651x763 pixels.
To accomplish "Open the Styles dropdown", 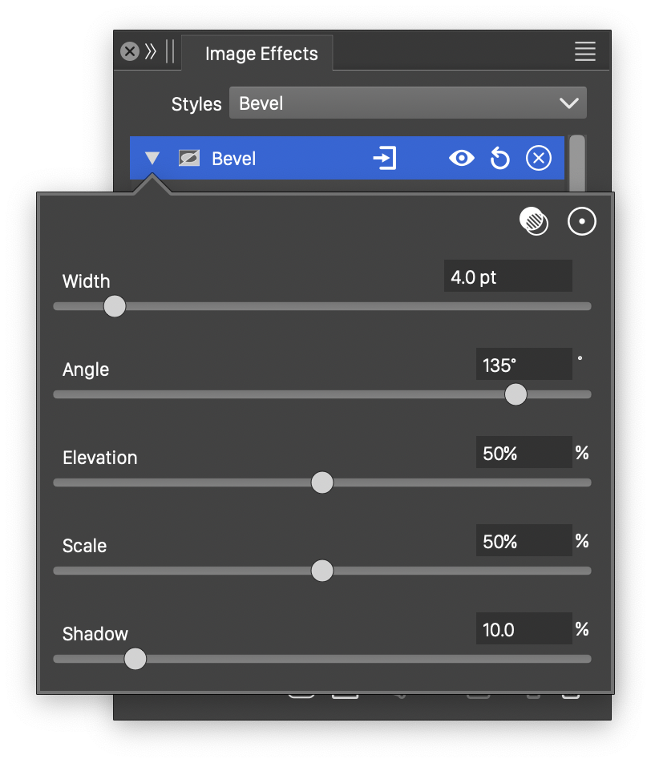I will pyautogui.click(x=407, y=103).
